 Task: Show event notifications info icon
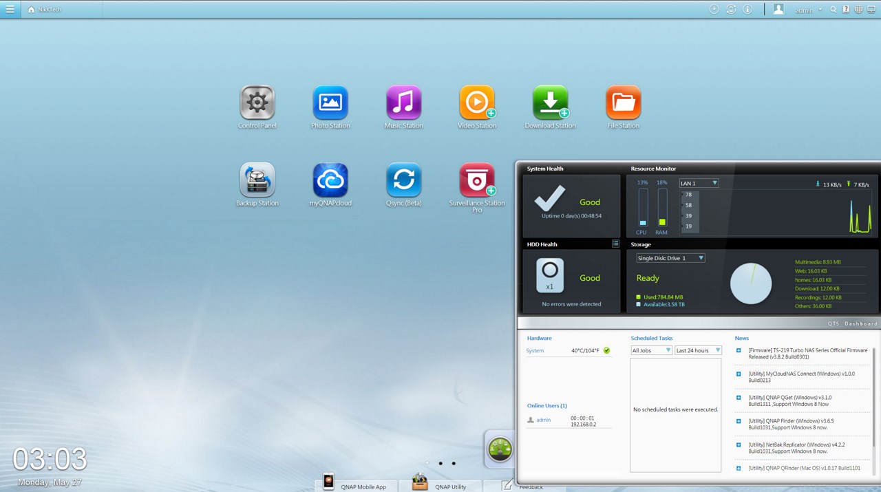point(748,10)
